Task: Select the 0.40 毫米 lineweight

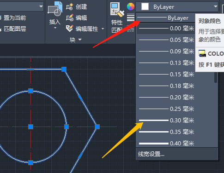Action: click(x=176, y=143)
